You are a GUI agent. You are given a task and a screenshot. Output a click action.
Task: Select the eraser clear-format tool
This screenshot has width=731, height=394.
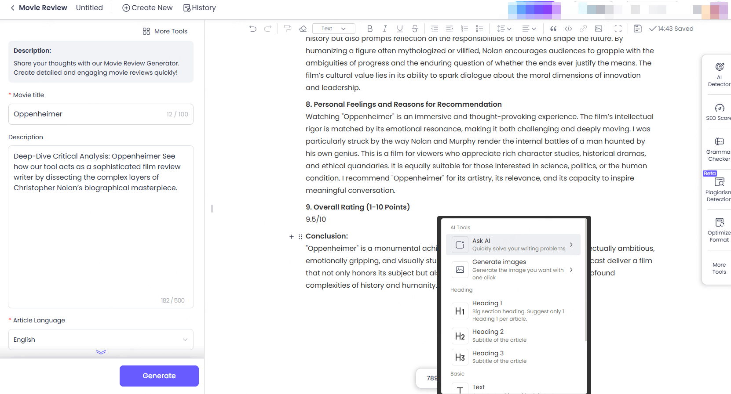303,29
